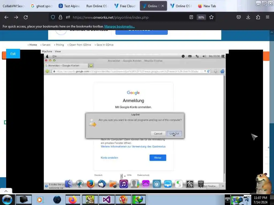Screen dimensions: 274x205
Task: Open the Windows Start orb
Action: [7, 200]
